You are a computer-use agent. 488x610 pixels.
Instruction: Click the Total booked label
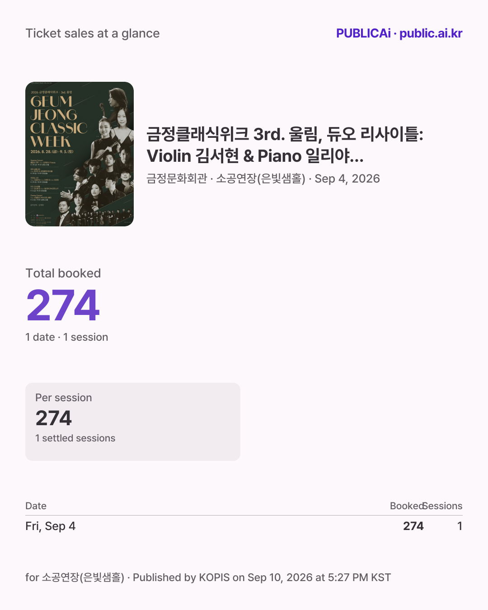coord(63,273)
